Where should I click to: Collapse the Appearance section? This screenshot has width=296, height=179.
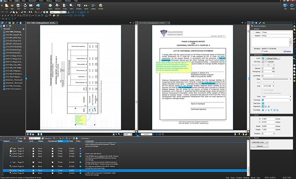click(252, 55)
